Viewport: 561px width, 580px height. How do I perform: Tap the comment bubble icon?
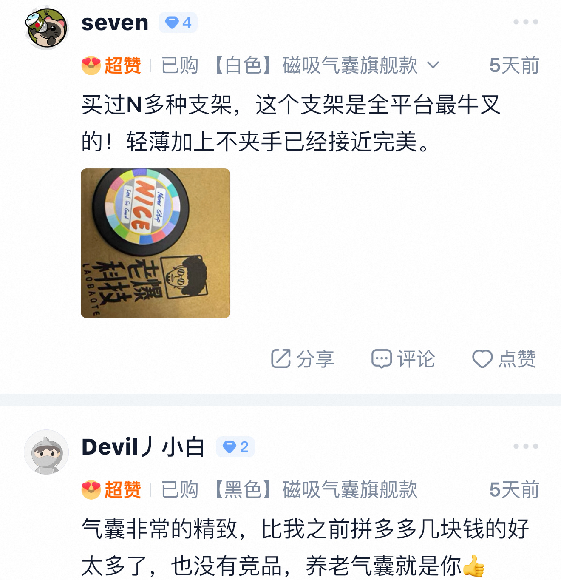(x=381, y=358)
